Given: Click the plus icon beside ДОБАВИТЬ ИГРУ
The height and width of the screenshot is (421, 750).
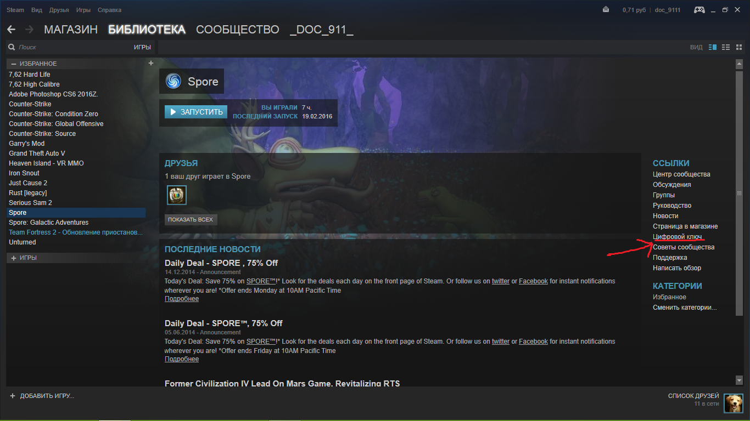Looking at the screenshot, I should (x=13, y=396).
